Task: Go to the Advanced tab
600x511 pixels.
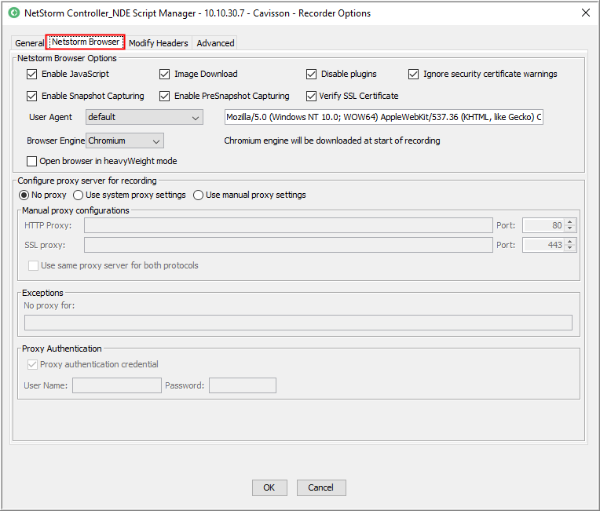Action: (215, 43)
